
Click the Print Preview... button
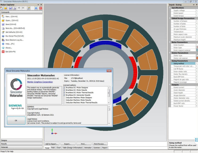click(x=100, y=144)
